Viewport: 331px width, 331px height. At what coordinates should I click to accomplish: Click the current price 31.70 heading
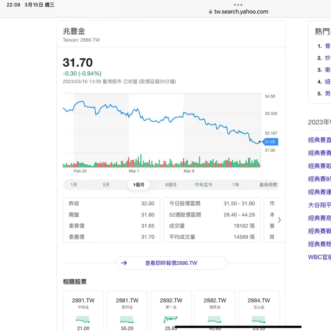(x=78, y=63)
